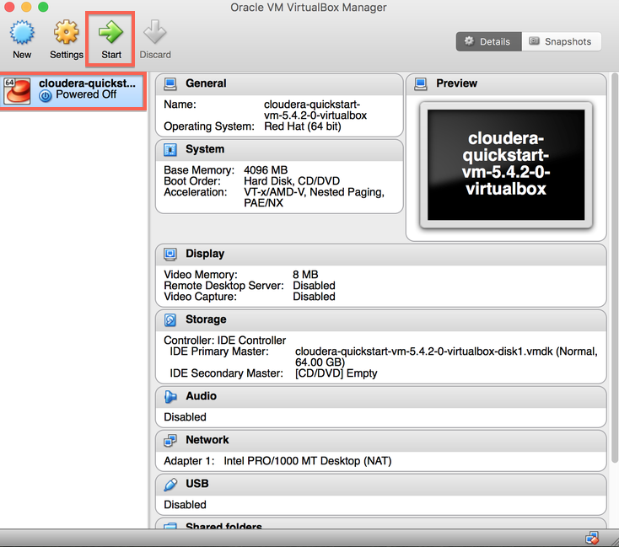Click the video memory value 8 MB
The image size is (619, 547).
[305, 275]
